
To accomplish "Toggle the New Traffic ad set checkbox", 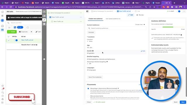I will [x=8, y=40].
